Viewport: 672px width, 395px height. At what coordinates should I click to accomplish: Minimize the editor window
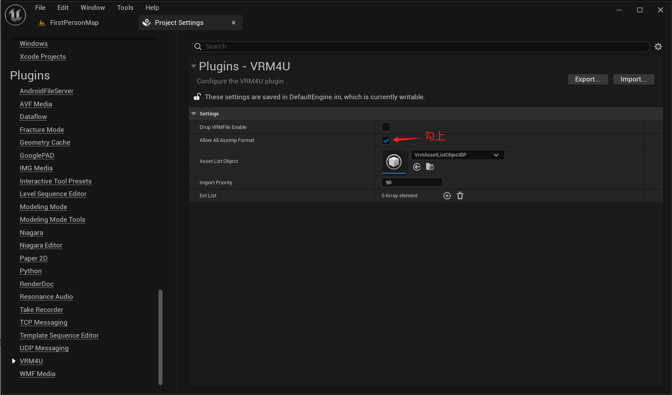(619, 10)
